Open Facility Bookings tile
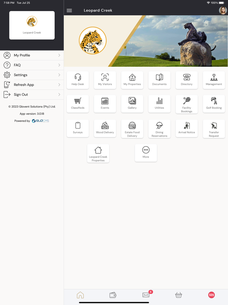 click(187, 104)
